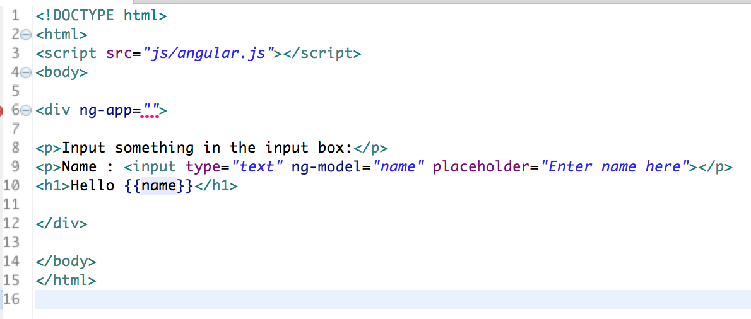Place cursor in the underlined ng-app empty quotes
Viewport: 751px width, 319px height.
coord(151,111)
